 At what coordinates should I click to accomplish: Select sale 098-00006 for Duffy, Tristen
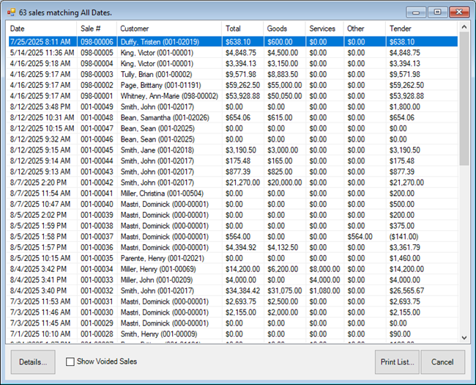pyautogui.click(x=233, y=42)
